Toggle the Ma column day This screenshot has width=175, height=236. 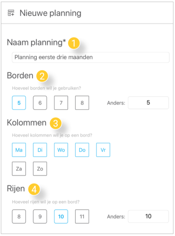tap(19, 150)
